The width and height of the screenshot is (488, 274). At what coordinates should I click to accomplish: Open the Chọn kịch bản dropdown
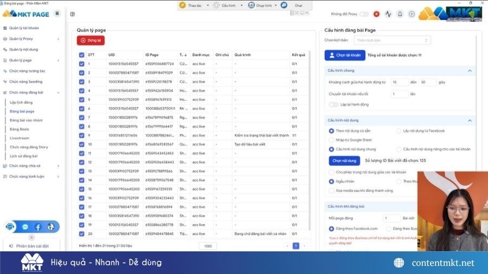392,41
